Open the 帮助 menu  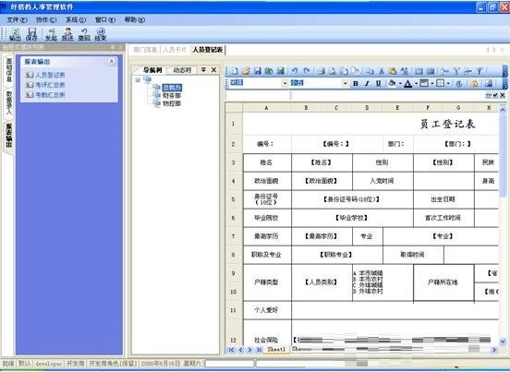[135, 19]
